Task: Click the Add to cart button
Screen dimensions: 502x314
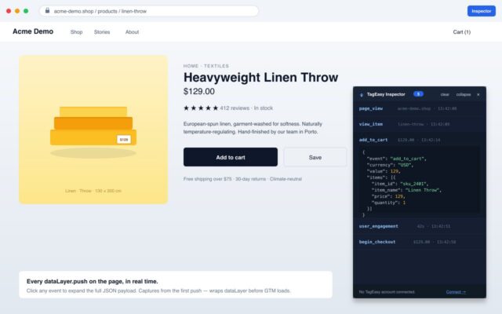Action: coord(231,157)
